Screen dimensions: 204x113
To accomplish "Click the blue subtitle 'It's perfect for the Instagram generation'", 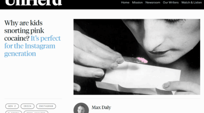I will [33, 46].
